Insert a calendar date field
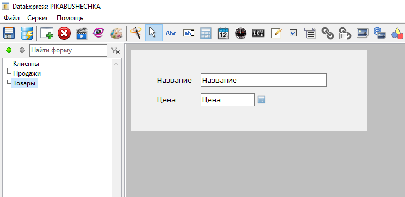The image size is (405, 197). pos(223,33)
